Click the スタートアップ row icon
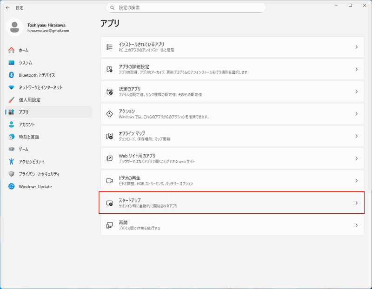This screenshot has width=372, height=289. pos(110,203)
